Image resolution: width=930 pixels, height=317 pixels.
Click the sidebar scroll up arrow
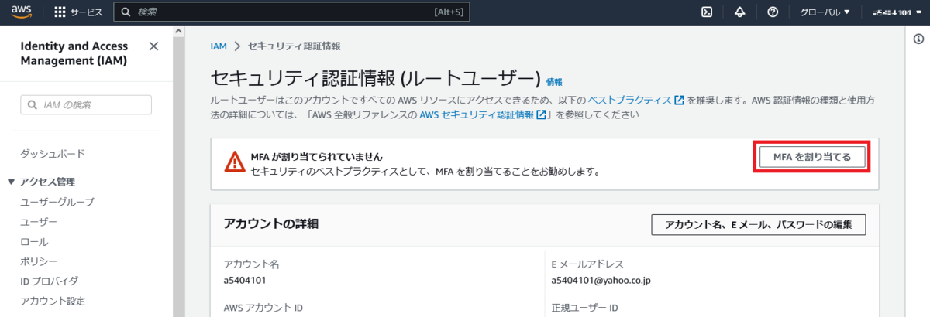[x=179, y=32]
